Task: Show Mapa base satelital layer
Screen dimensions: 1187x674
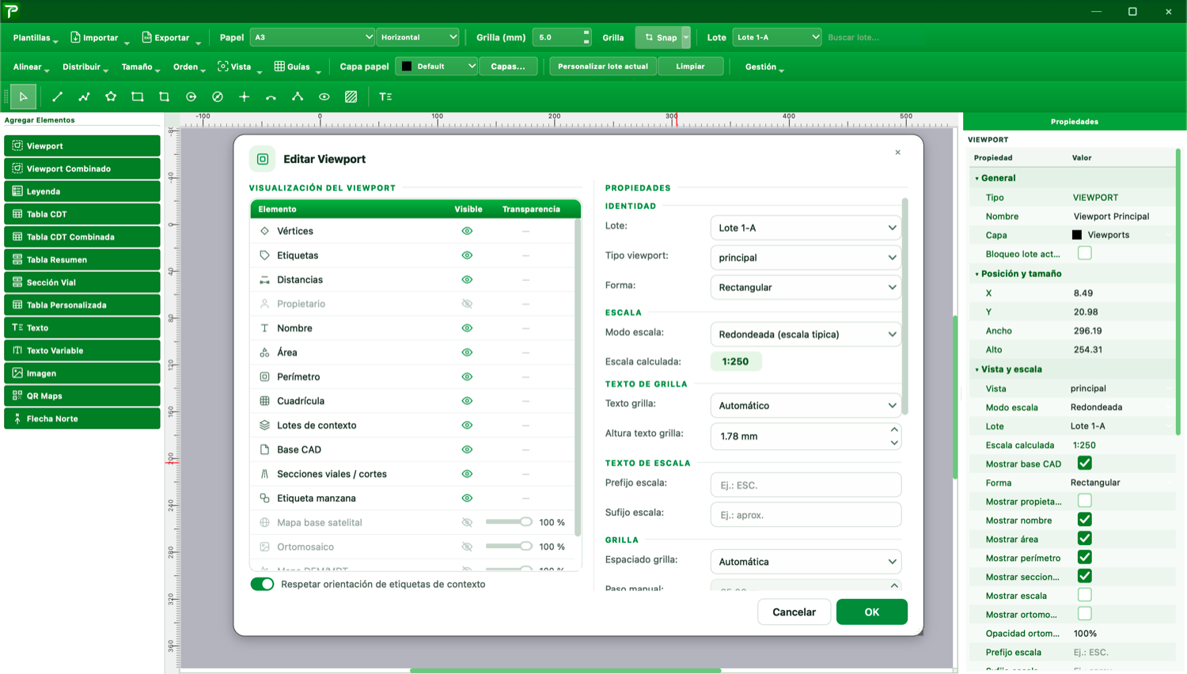Action: [x=467, y=522]
